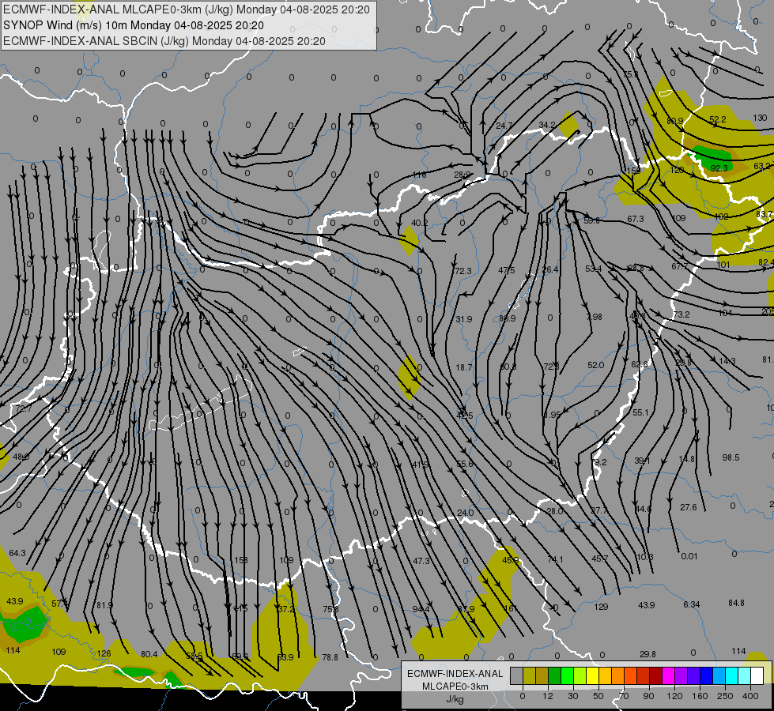Click the map value 159

coord(633,171)
